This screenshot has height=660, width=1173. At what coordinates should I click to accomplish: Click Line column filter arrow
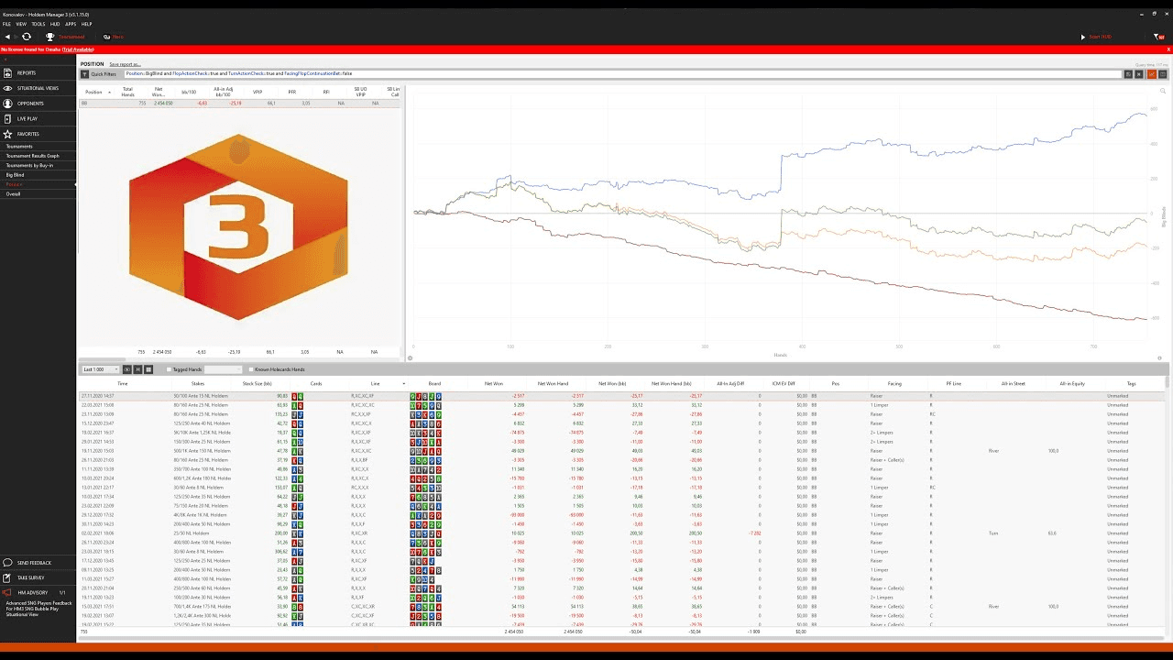click(x=403, y=383)
